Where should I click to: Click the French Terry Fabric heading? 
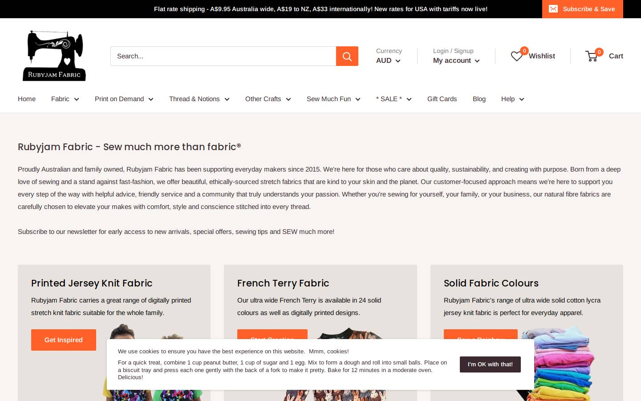pos(283,283)
